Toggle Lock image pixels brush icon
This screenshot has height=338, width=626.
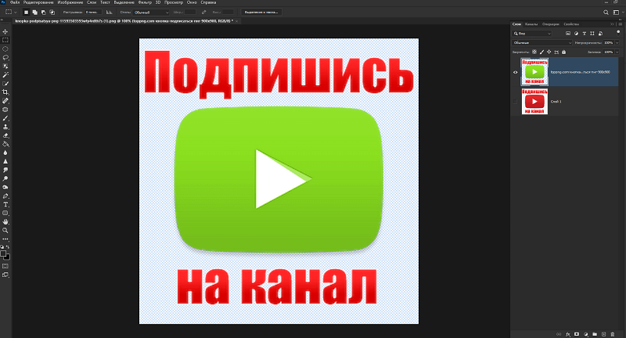pyautogui.click(x=541, y=52)
